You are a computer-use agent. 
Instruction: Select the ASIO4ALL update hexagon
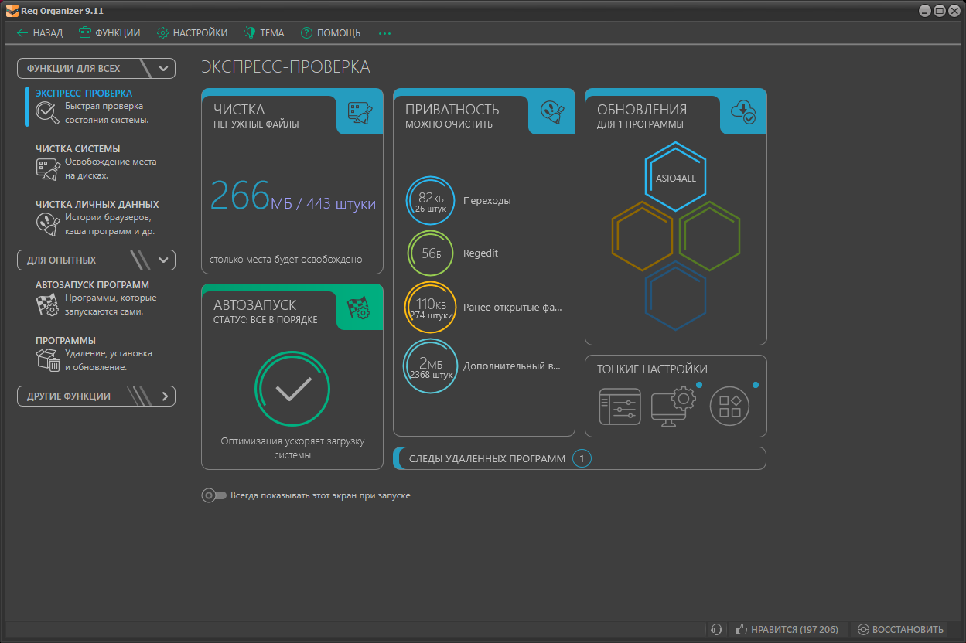(x=675, y=177)
